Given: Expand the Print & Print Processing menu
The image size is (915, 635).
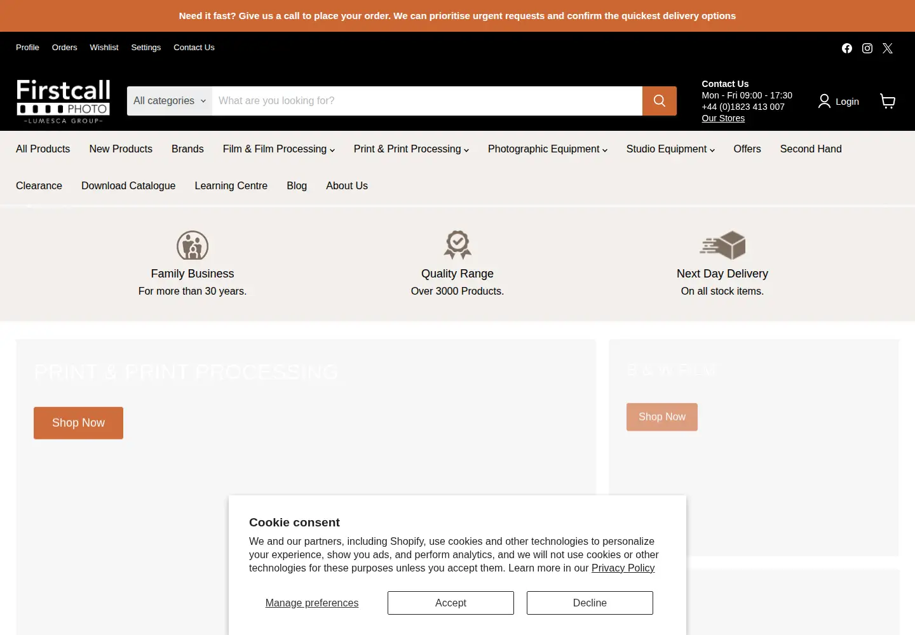Looking at the screenshot, I should 411,149.
